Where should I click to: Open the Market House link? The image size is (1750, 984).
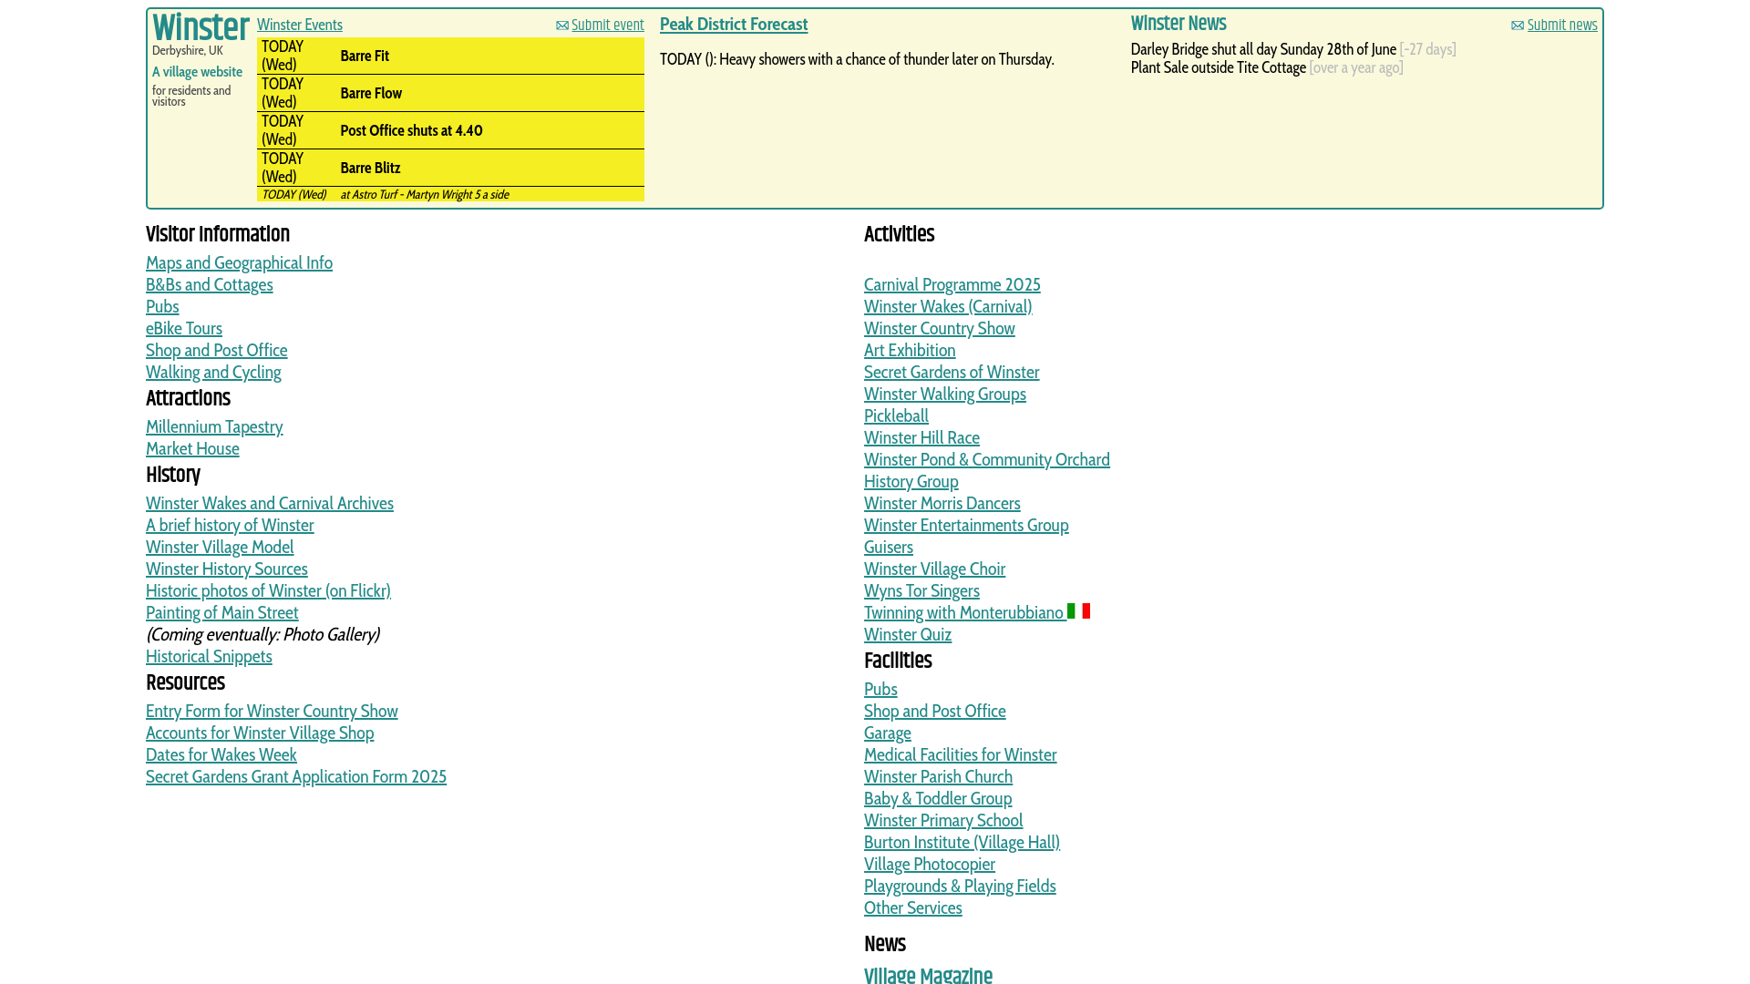(192, 448)
